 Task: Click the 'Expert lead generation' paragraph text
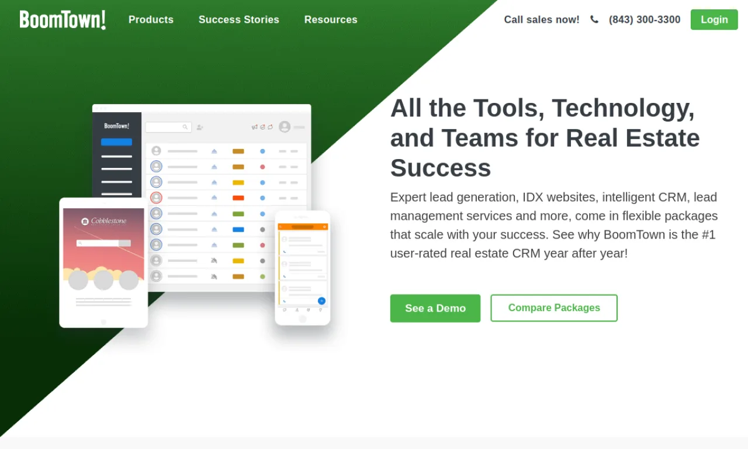[554, 225]
